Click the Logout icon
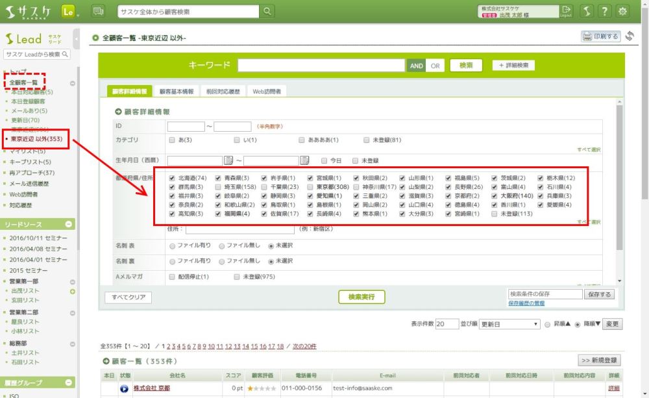The height and width of the screenshot is (398, 649). (567, 11)
